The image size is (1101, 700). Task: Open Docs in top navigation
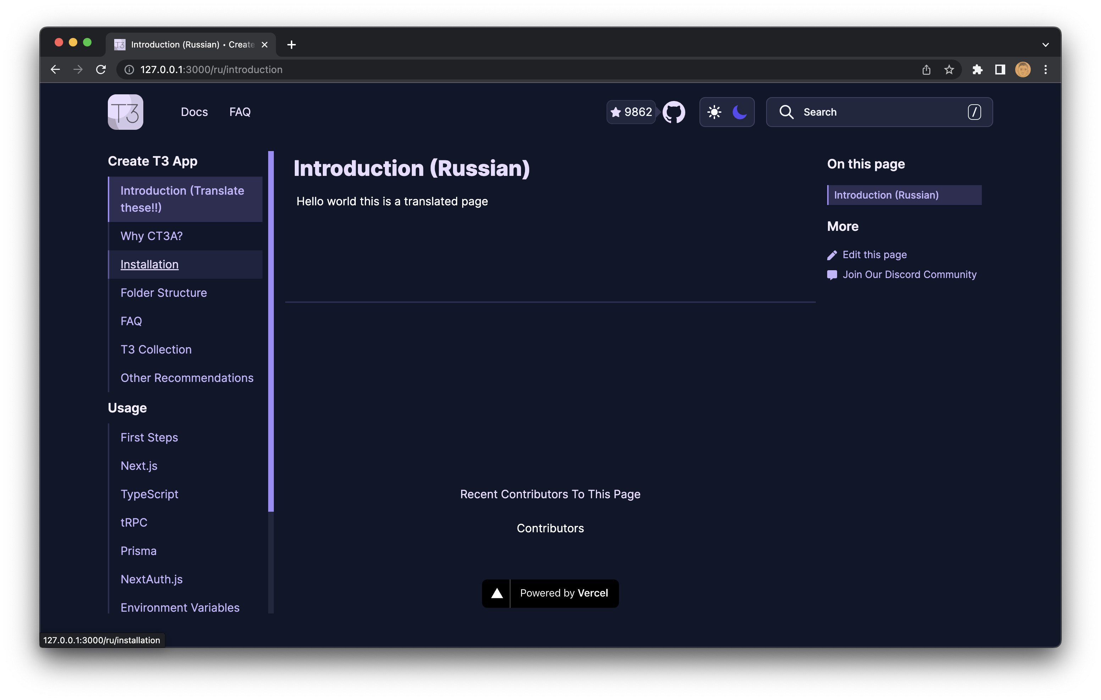click(194, 112)
